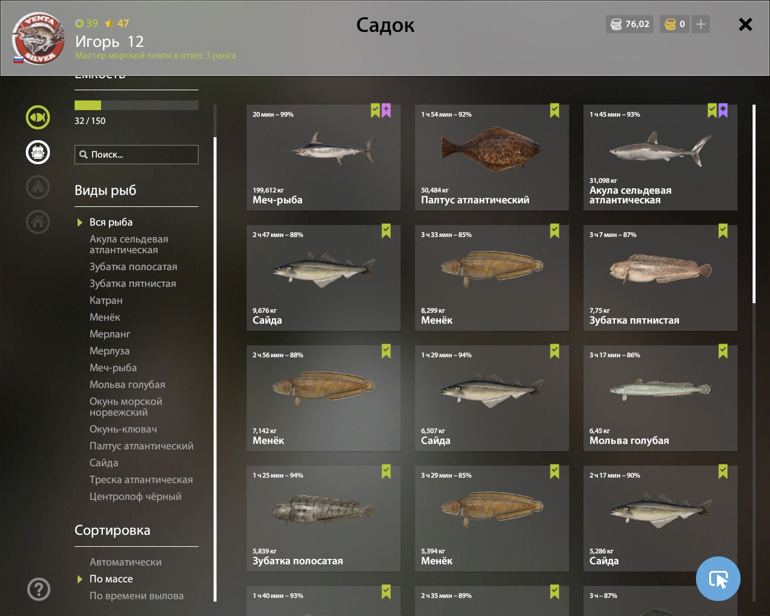Select the dimmed house sidebar icon
Viewport: 770px width, 616px height.
[38, 222]
